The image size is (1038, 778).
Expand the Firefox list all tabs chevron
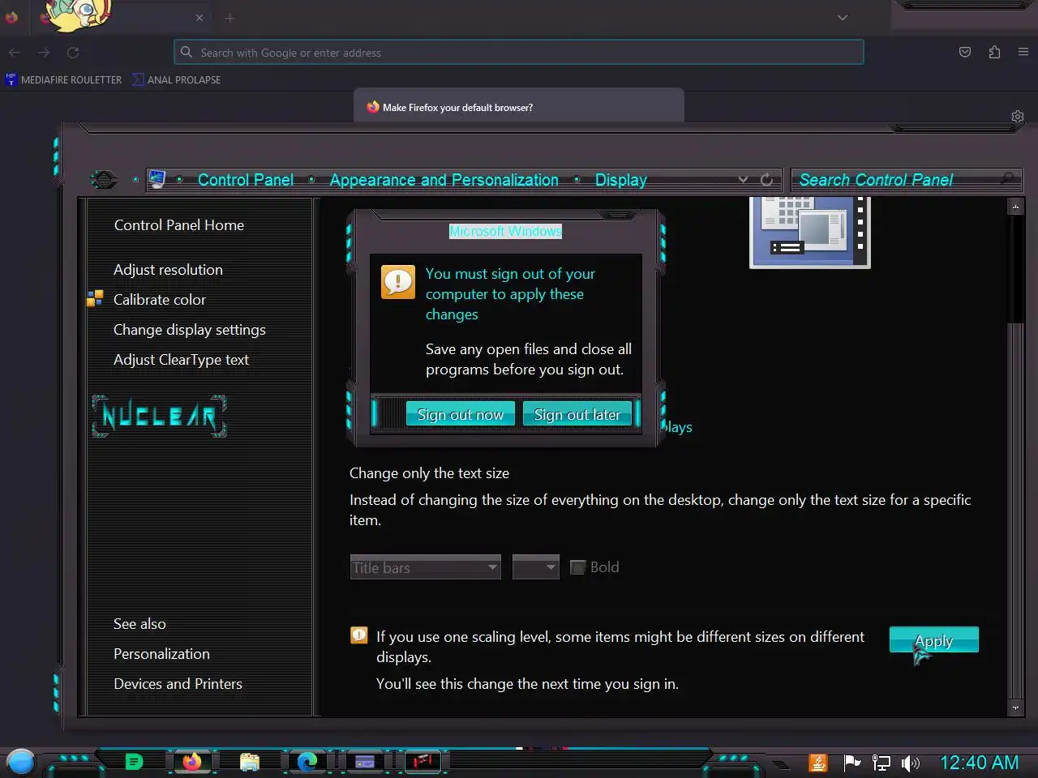843,18
